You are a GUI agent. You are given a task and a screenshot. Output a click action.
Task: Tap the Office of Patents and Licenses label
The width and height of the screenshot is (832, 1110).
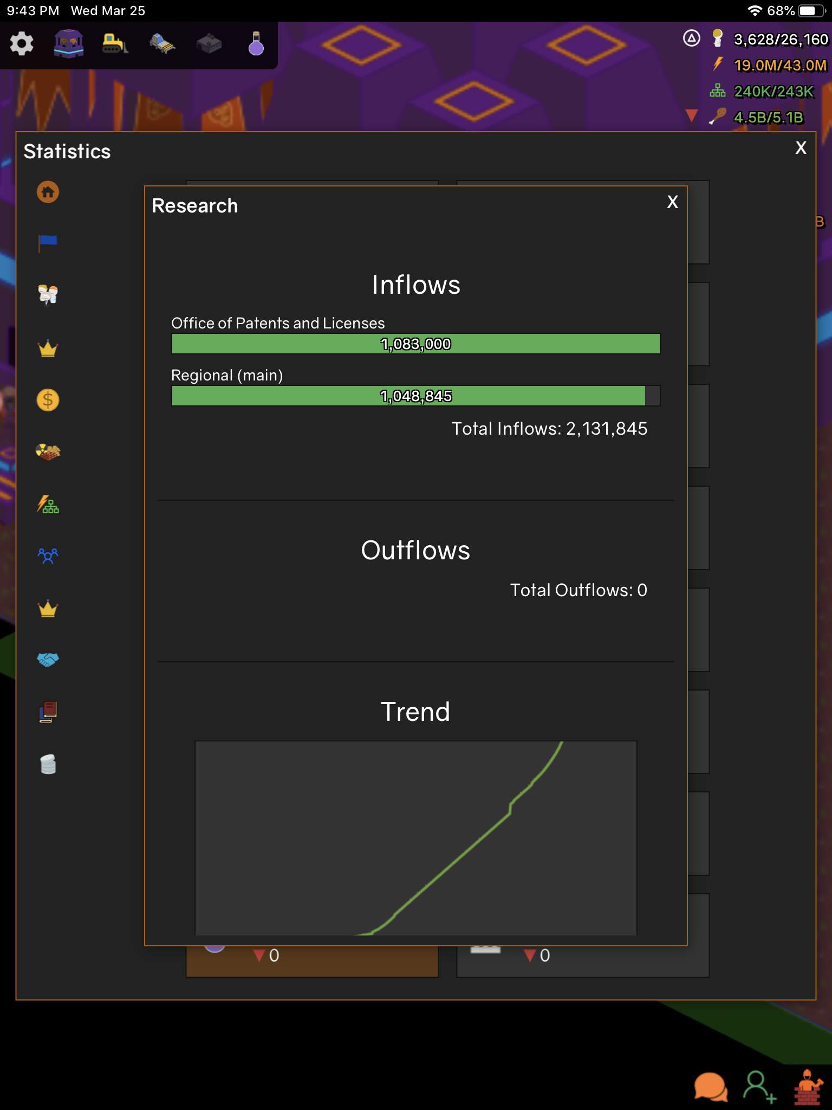[278, 323]
